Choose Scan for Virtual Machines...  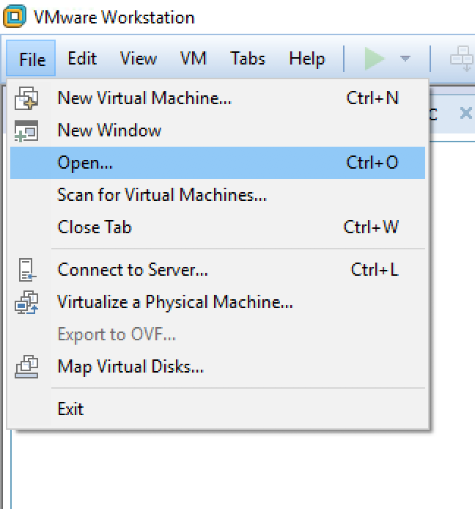point(161,195)
